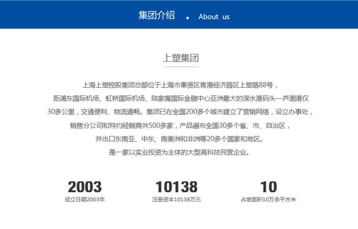This screenshot has width=358, height=229.
Task: Click the 集团介绍 banner heading
Action: [157, 16]
